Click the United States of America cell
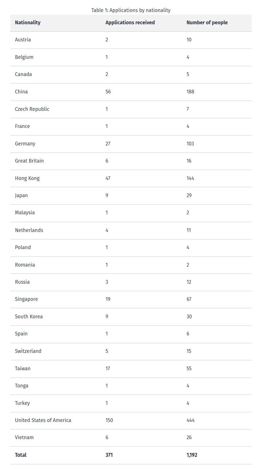This screenshot has height=470, width=261. click(x=43, y=420)
